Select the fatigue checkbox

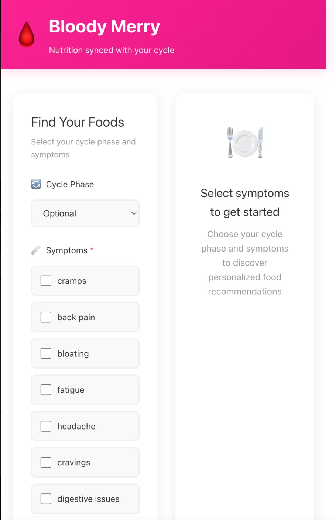[x=46, y=390]
